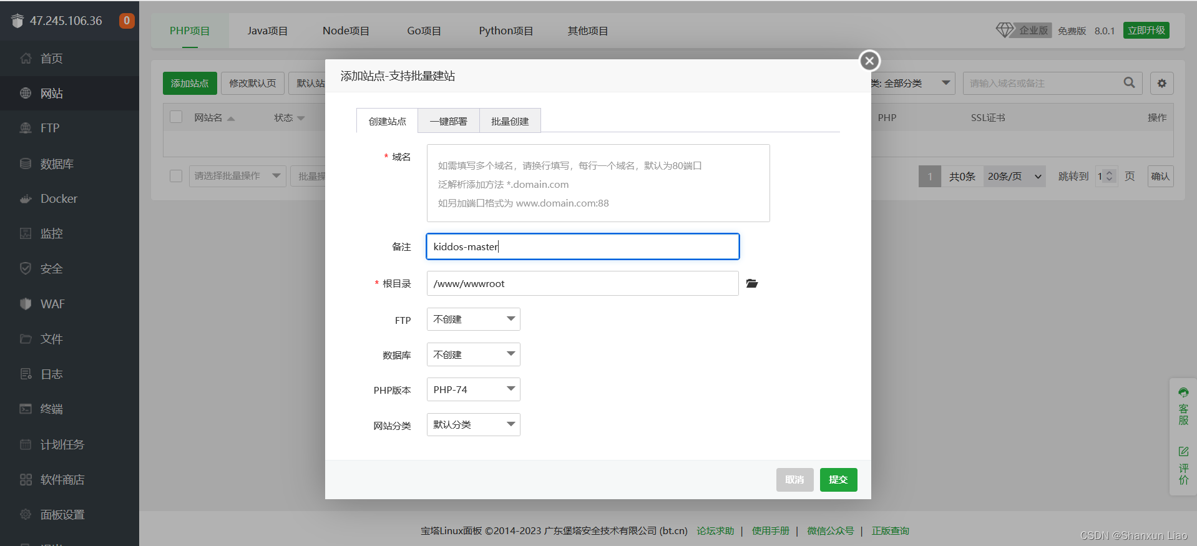Sort by 网站名 column arrow
The width and height of the screenshot is (1197, 546).
(x=231, y=118)
